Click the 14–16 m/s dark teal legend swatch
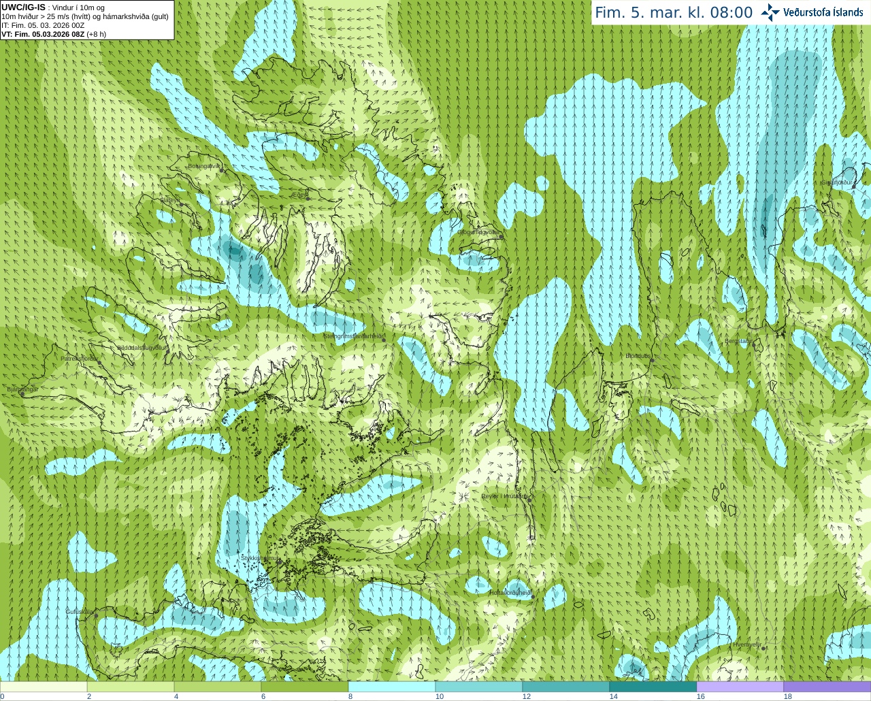This screenshot has width=871, height=701. point(653,687)
